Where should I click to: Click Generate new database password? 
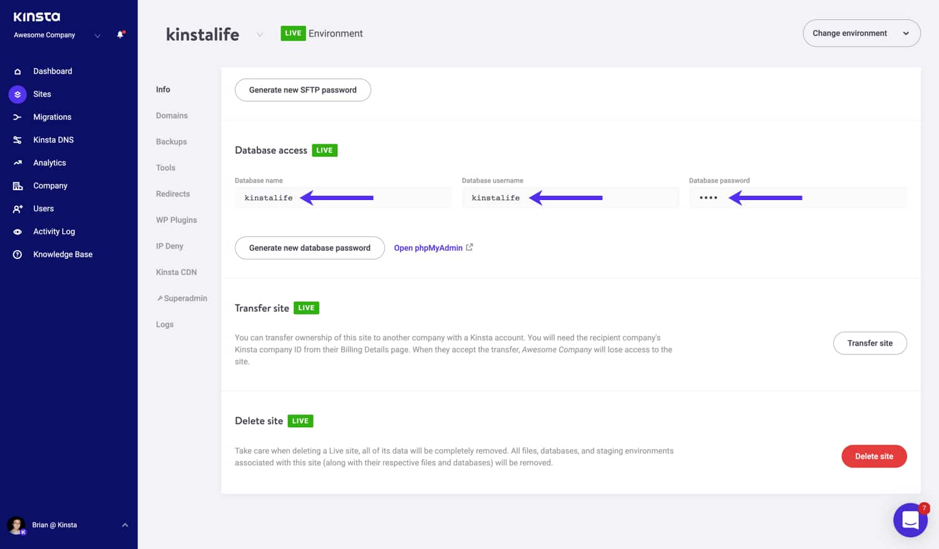click(310, 248)
